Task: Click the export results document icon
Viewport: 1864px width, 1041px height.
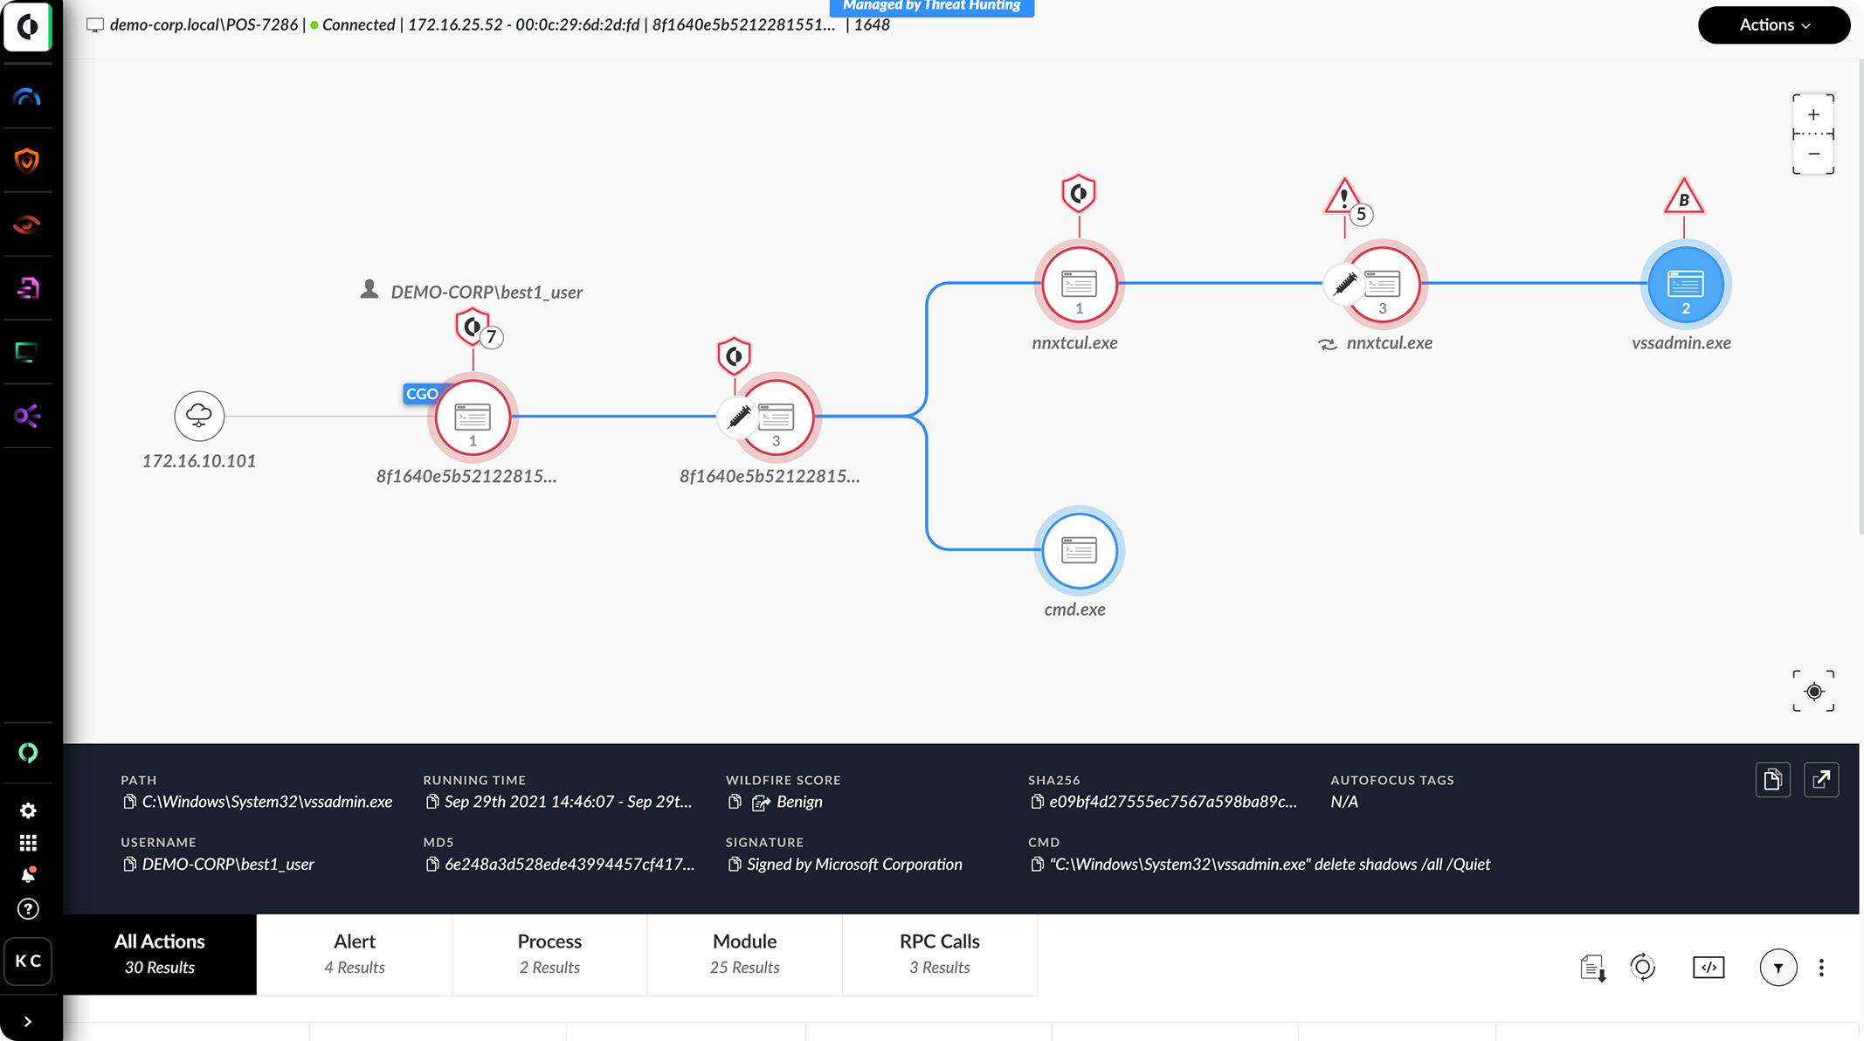Action: pyautogui.click(x=1592, y=968)
